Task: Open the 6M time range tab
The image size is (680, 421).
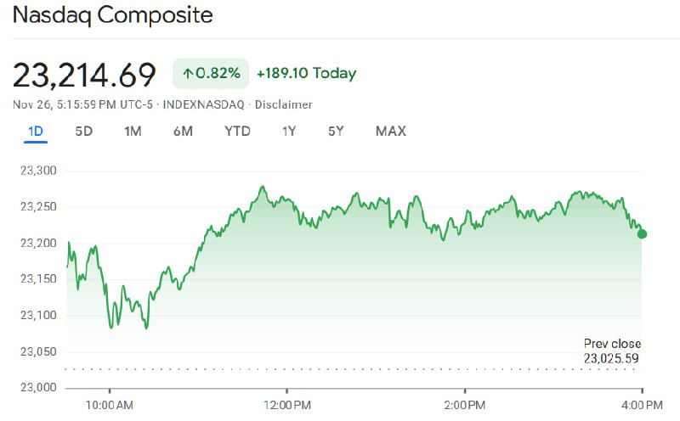Action: (183, 132)
